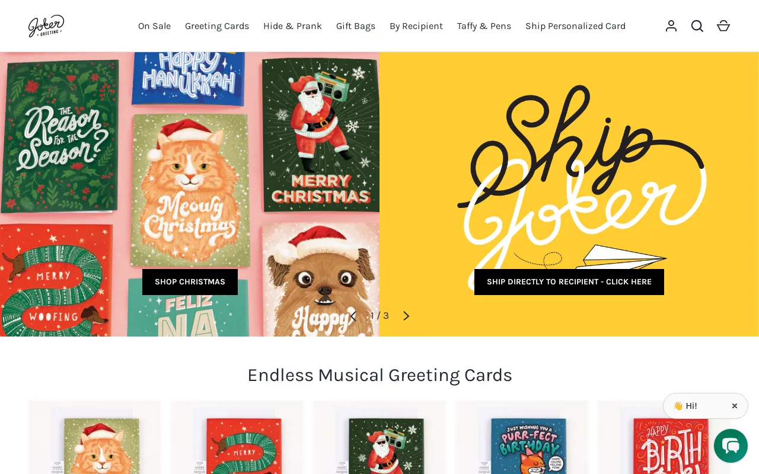
Task: Click the Shop Christmas button
Action: [190, 282]
